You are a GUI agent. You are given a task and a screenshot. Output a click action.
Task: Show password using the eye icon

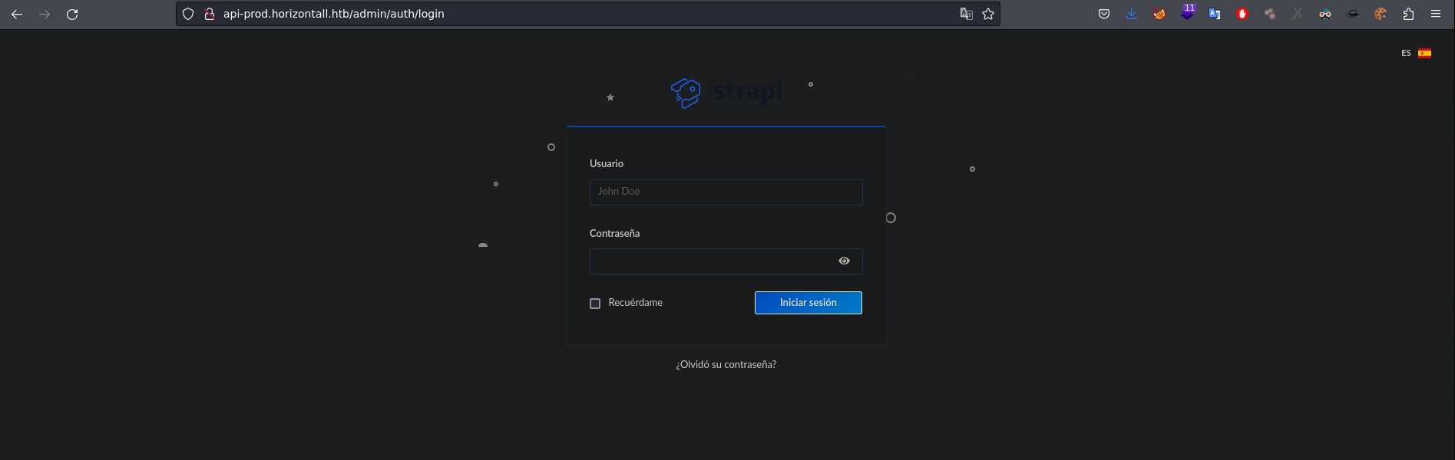(844, 261)
